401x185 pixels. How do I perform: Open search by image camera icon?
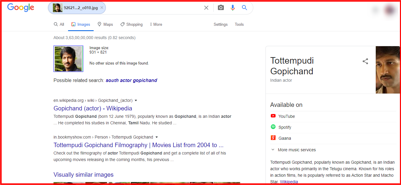[x=221, y=8]
